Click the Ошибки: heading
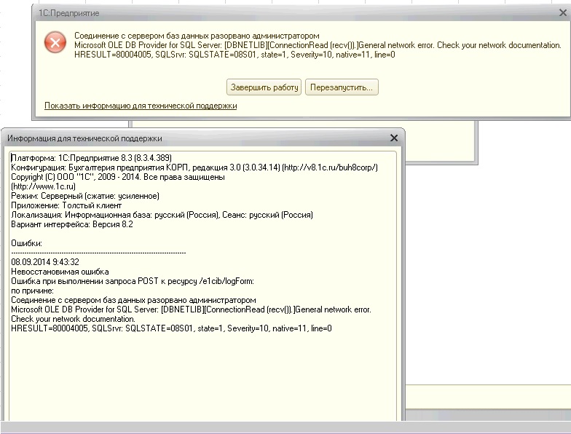Image resolution: width=571 pixels, height=434 pixels. 26,243
